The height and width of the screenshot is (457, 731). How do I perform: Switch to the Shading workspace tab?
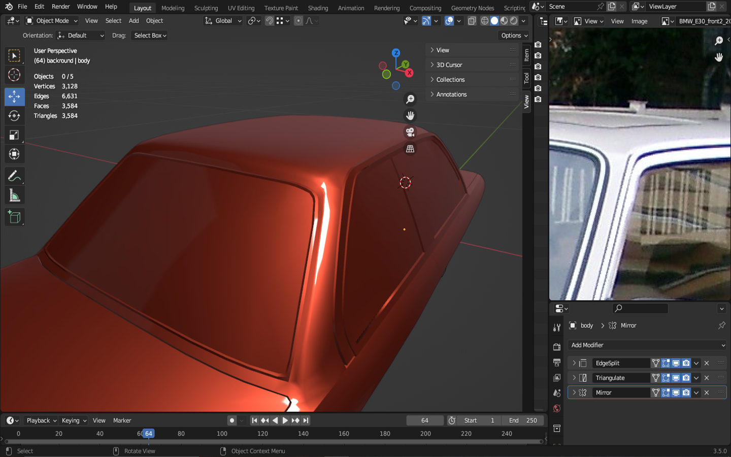(x=318, y=8)
